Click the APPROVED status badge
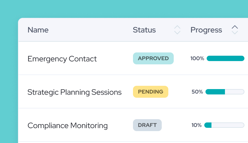248x143 pixels. point(153,58)
